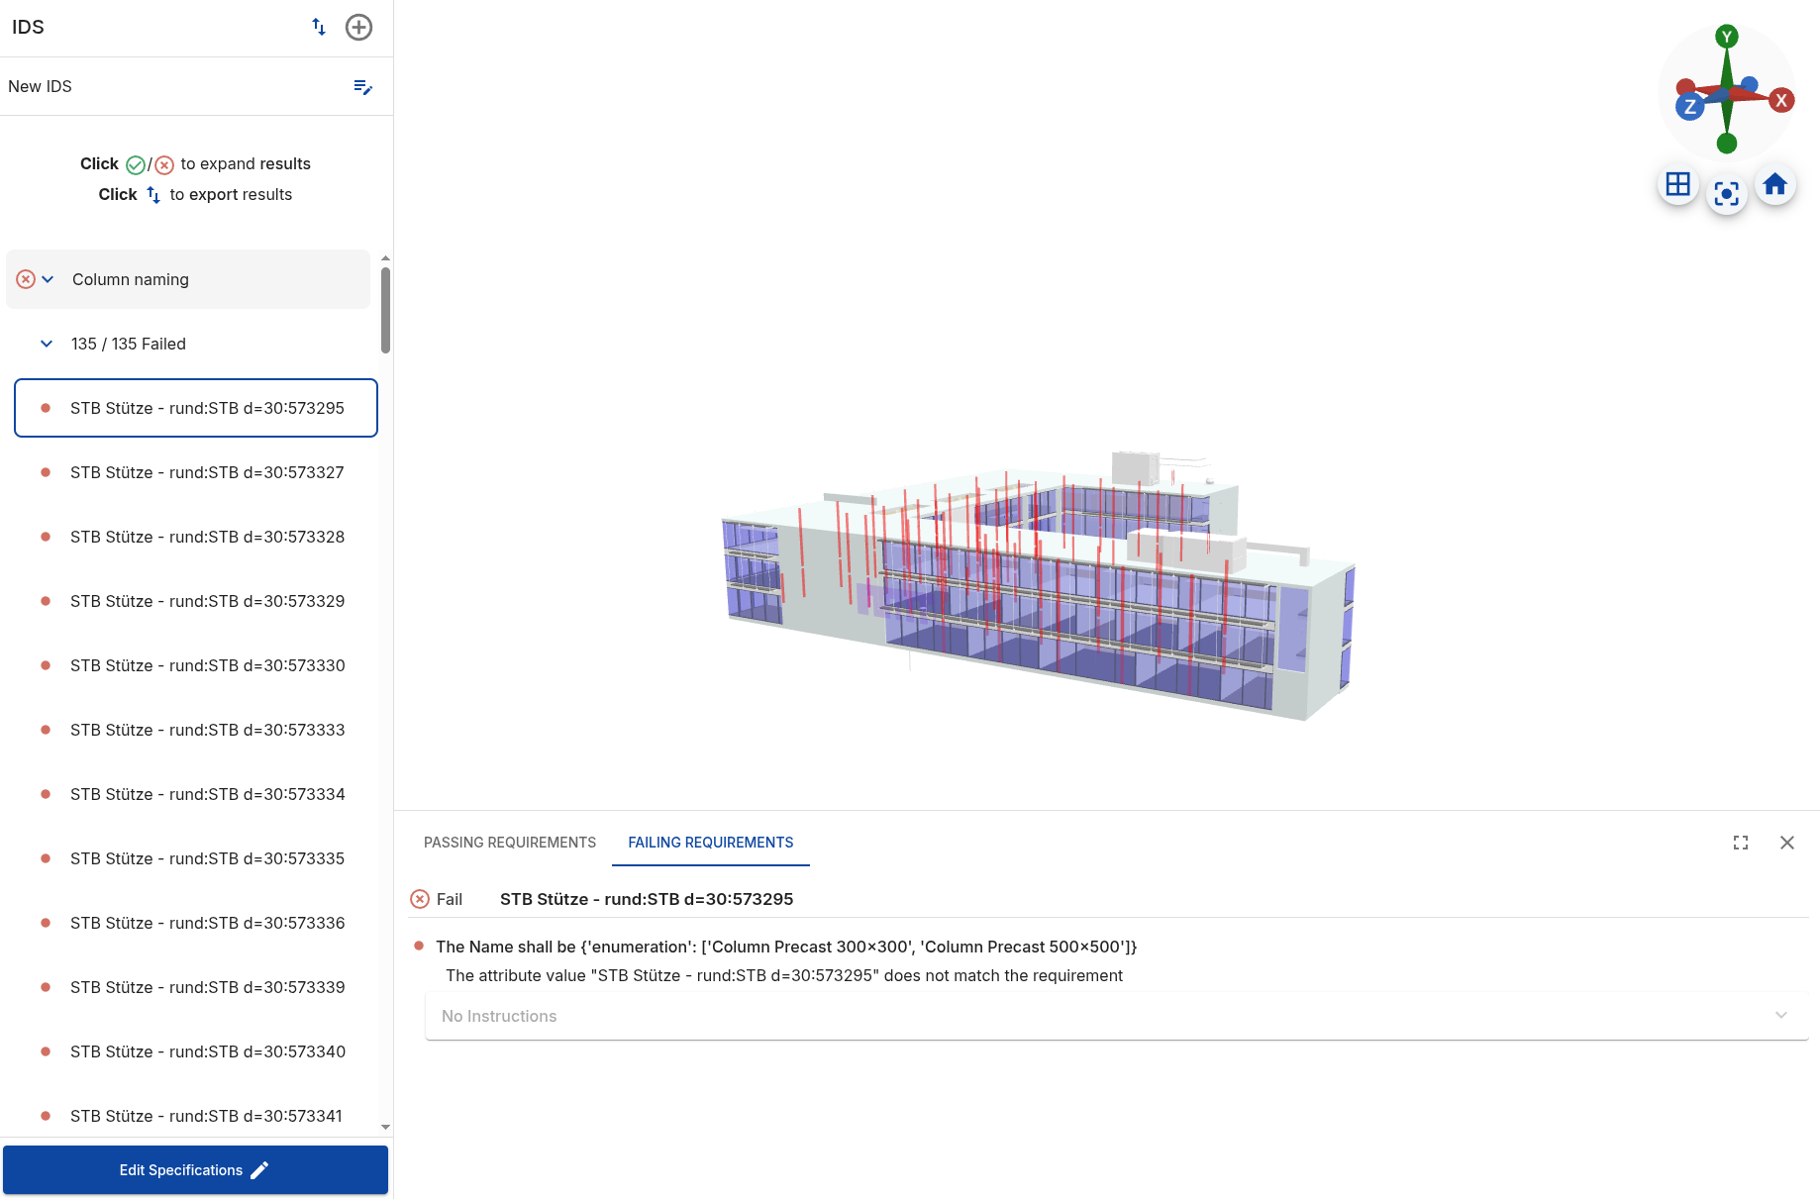The width and height of the screenshot is (1820, 1199).
Task: Click the home view icon
Action: point(1774,184)
